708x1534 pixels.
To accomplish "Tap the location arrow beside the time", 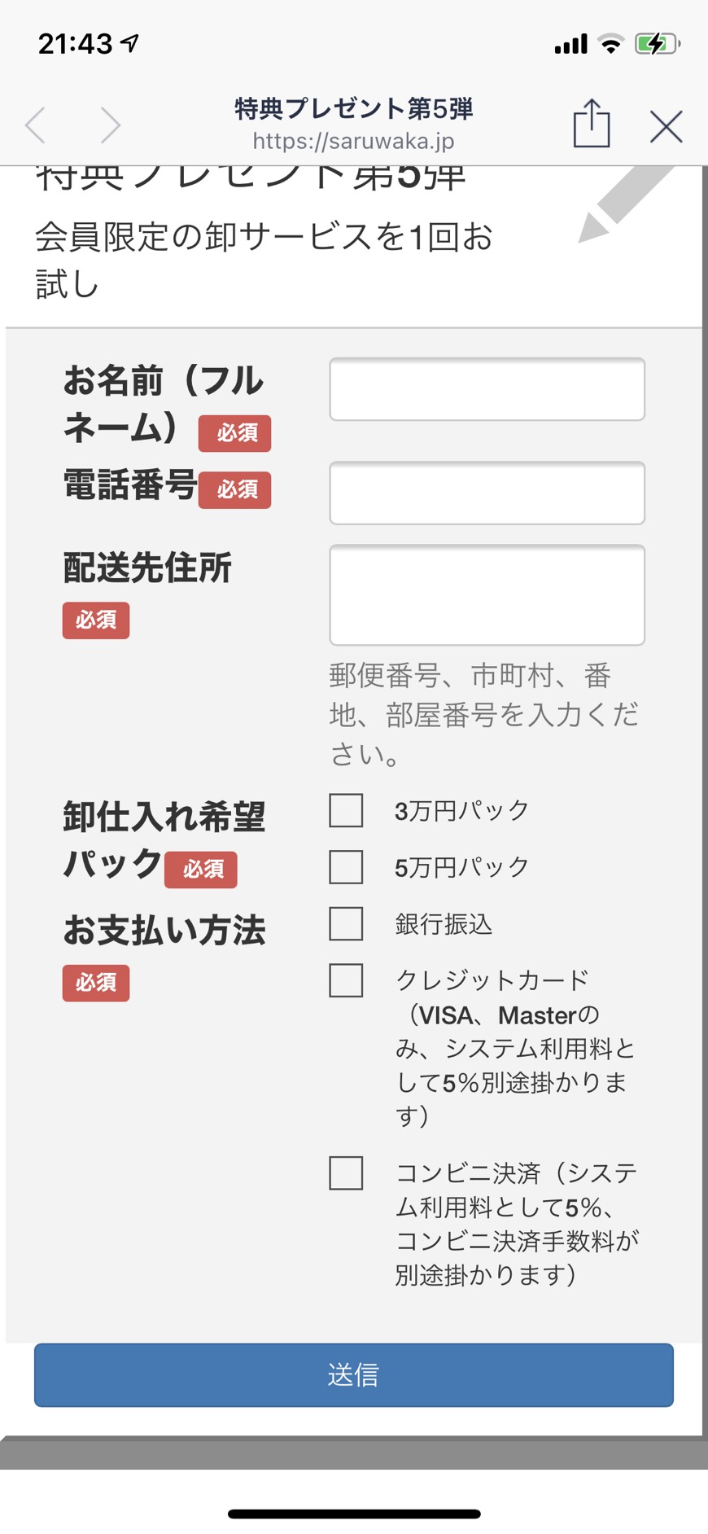I will tap(130, 43).
